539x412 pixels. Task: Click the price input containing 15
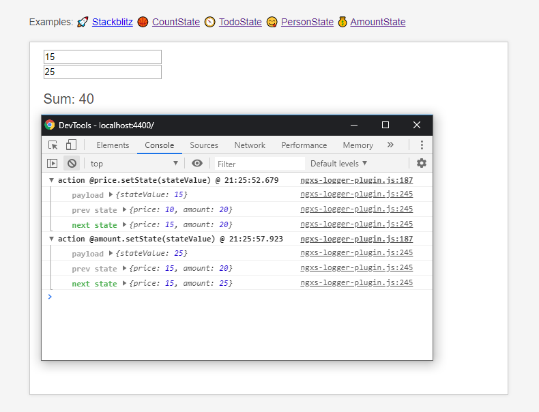[102, 57]
